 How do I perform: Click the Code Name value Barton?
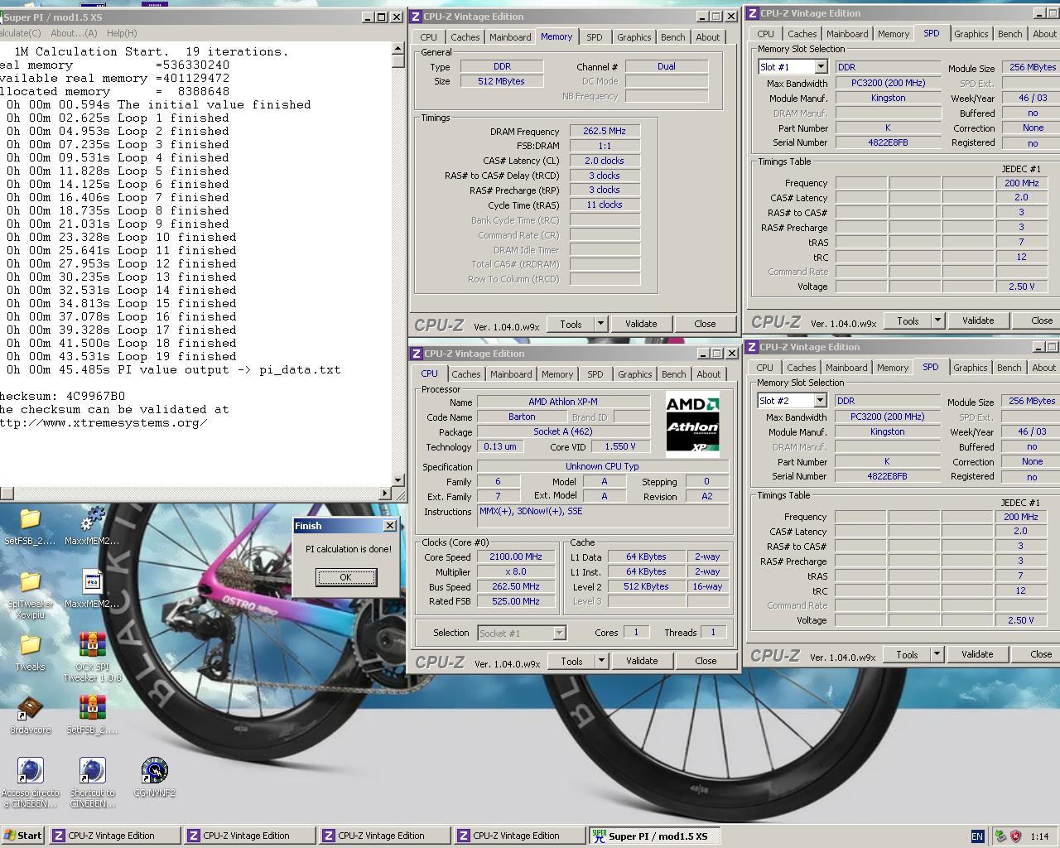click(x=522, y=417)
